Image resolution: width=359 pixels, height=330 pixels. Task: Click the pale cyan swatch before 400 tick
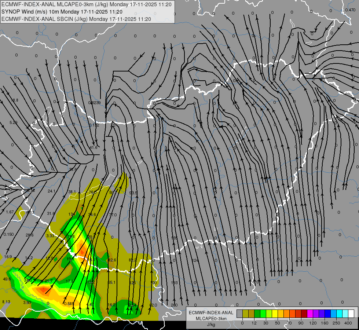[345, 313]
